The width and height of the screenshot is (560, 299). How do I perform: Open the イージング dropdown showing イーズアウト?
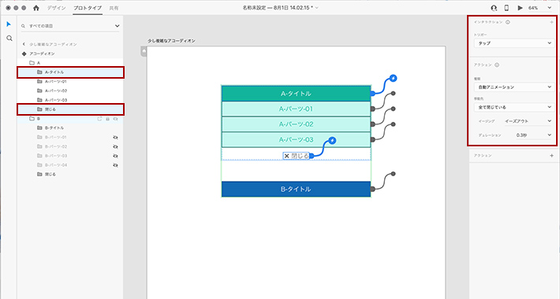coord(528,121)
